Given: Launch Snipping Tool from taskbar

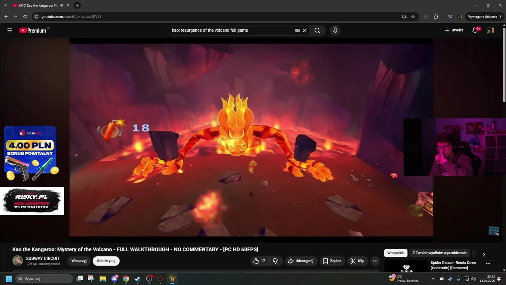Looking at the screenshot, I should coord(91,279).
